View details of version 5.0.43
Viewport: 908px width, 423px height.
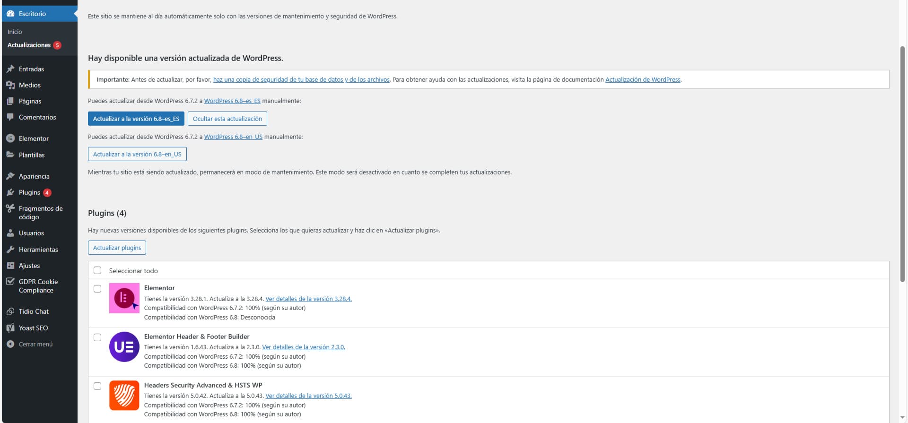[308, 396]
